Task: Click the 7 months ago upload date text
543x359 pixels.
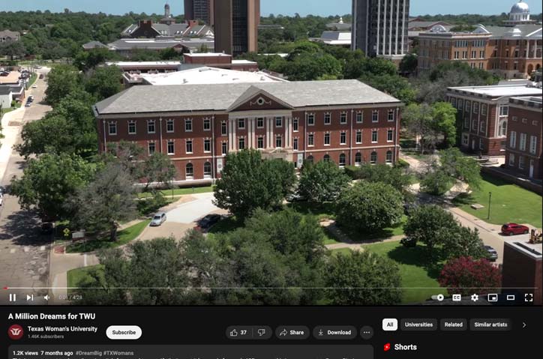Action: click(x=57, y=353)
